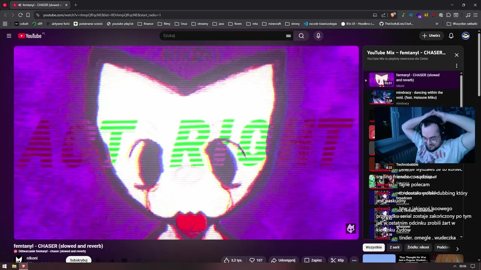This screenshot has width=481, height=270.
Task: Open the browser share icon
Action: click(383, 15)
